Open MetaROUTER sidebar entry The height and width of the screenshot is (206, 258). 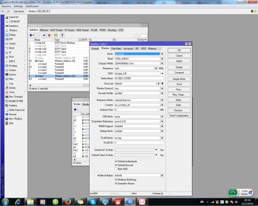pos(16,101)
